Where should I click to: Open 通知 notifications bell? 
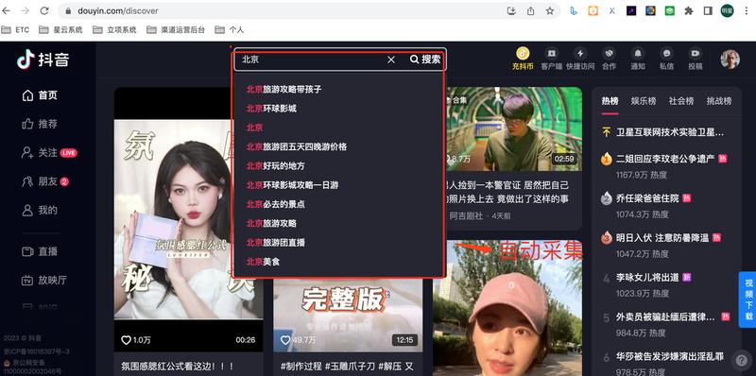coord(638,59)
